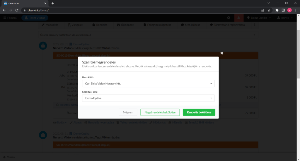Click the browser back arrow
Image resolution: width=300 pixels, height=161 pixels.
[4, 10]
